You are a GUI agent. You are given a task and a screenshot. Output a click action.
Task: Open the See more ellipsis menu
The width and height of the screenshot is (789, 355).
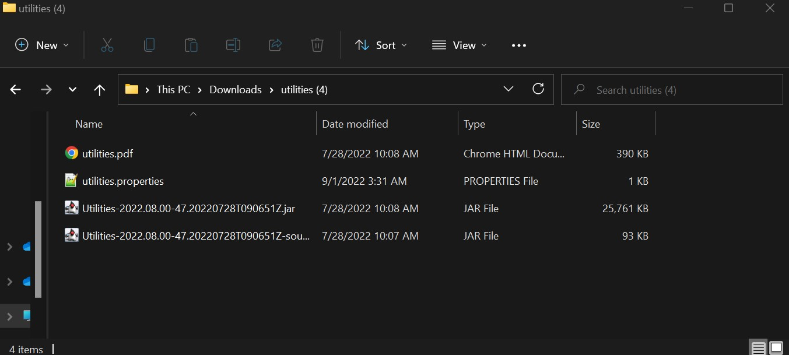518,45
